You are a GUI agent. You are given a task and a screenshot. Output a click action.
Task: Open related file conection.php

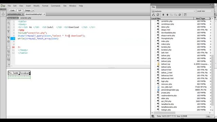26,18
